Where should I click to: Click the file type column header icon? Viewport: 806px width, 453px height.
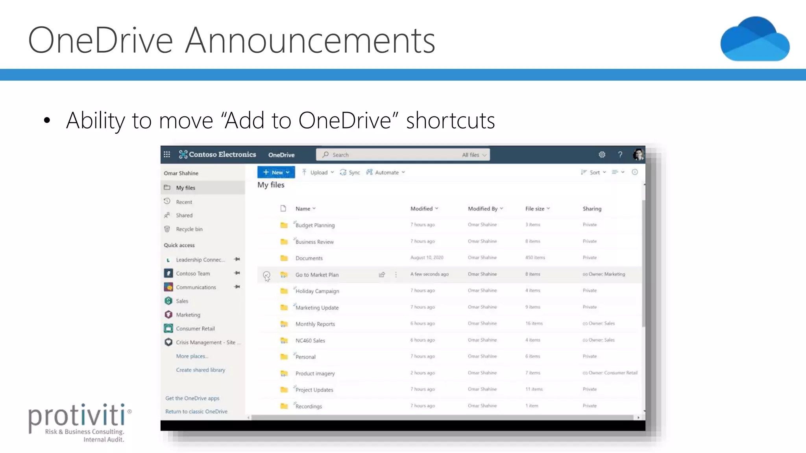click(x=283, y=208)
